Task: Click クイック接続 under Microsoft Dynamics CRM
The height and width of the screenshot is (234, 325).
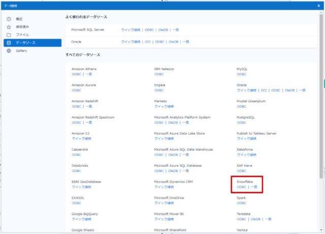Action: [x=164, y=187]
